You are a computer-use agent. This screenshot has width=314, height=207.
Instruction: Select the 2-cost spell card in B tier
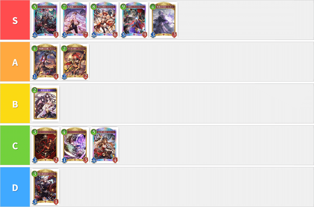coord(45,104)
